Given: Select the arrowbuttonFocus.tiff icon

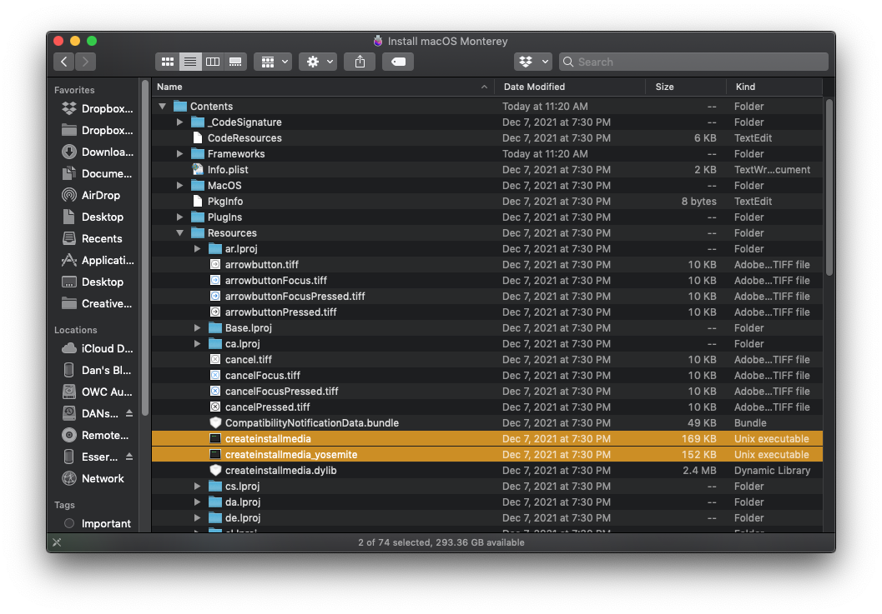Looking at the screenshot, I should click(x=215, y=280).
